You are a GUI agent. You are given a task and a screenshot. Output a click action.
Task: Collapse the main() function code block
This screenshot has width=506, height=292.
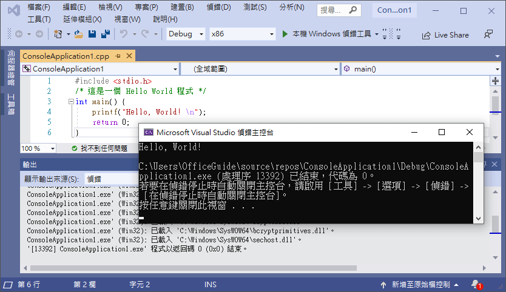coord(71,102)
